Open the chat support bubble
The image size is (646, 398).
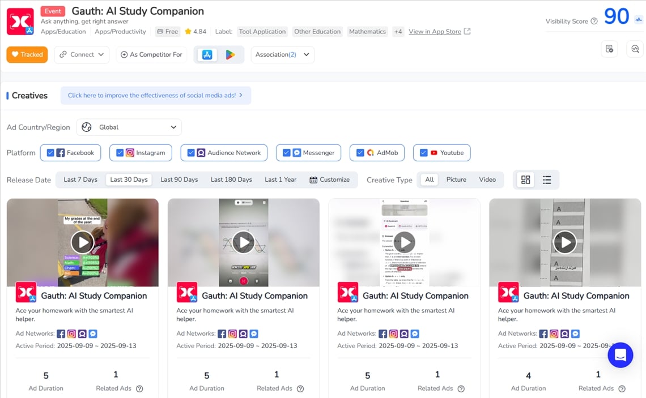coord(620,355)
